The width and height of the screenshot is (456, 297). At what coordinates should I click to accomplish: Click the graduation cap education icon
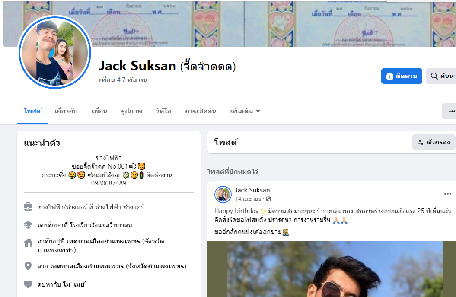tap(28, 225)
